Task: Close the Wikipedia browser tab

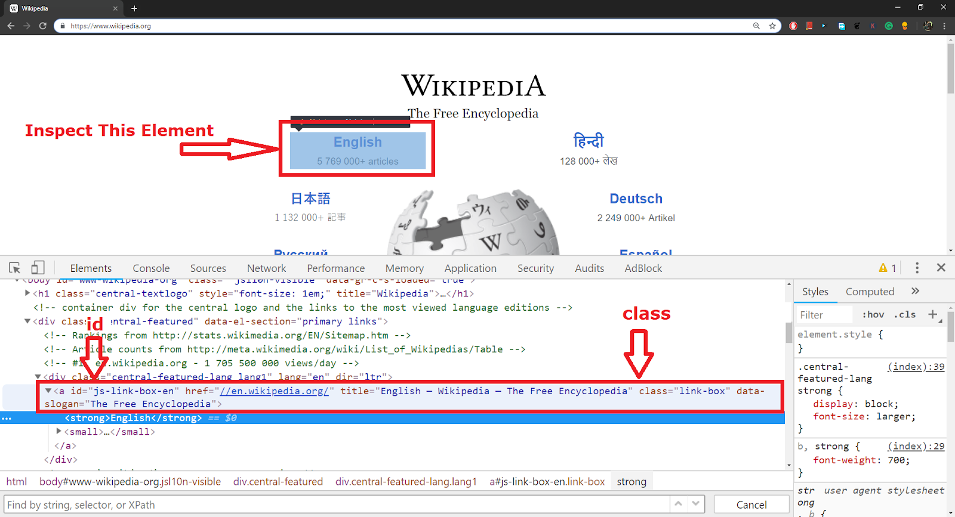Action: (x=115, y=8)
